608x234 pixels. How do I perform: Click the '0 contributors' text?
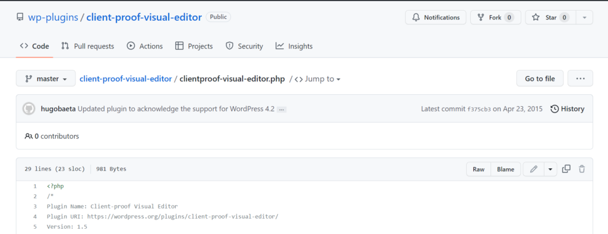click(56, 136)
